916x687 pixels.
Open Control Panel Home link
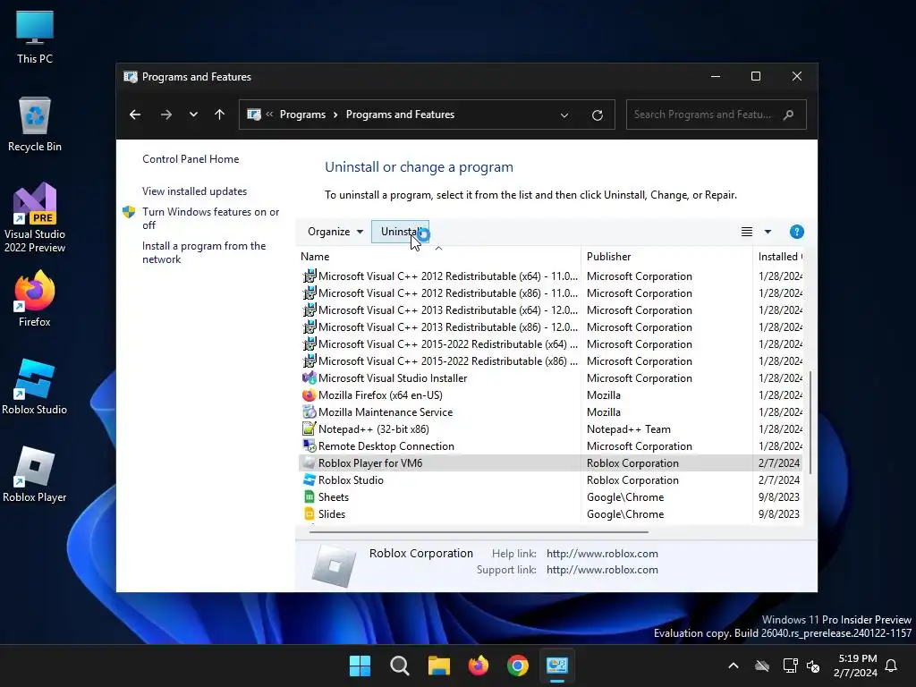tap(191, 159)
